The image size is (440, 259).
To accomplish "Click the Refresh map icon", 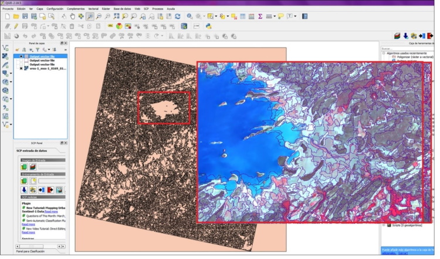I will tap(177, 16).
